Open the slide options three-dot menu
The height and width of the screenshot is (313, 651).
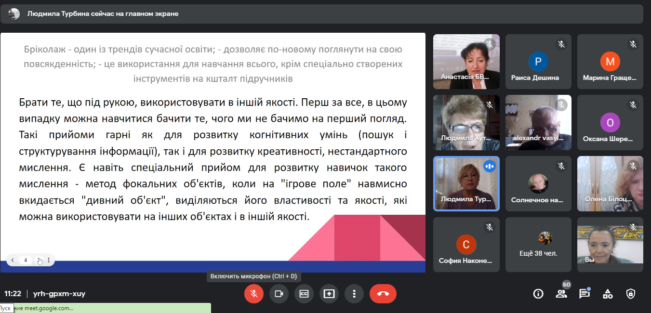49,261
